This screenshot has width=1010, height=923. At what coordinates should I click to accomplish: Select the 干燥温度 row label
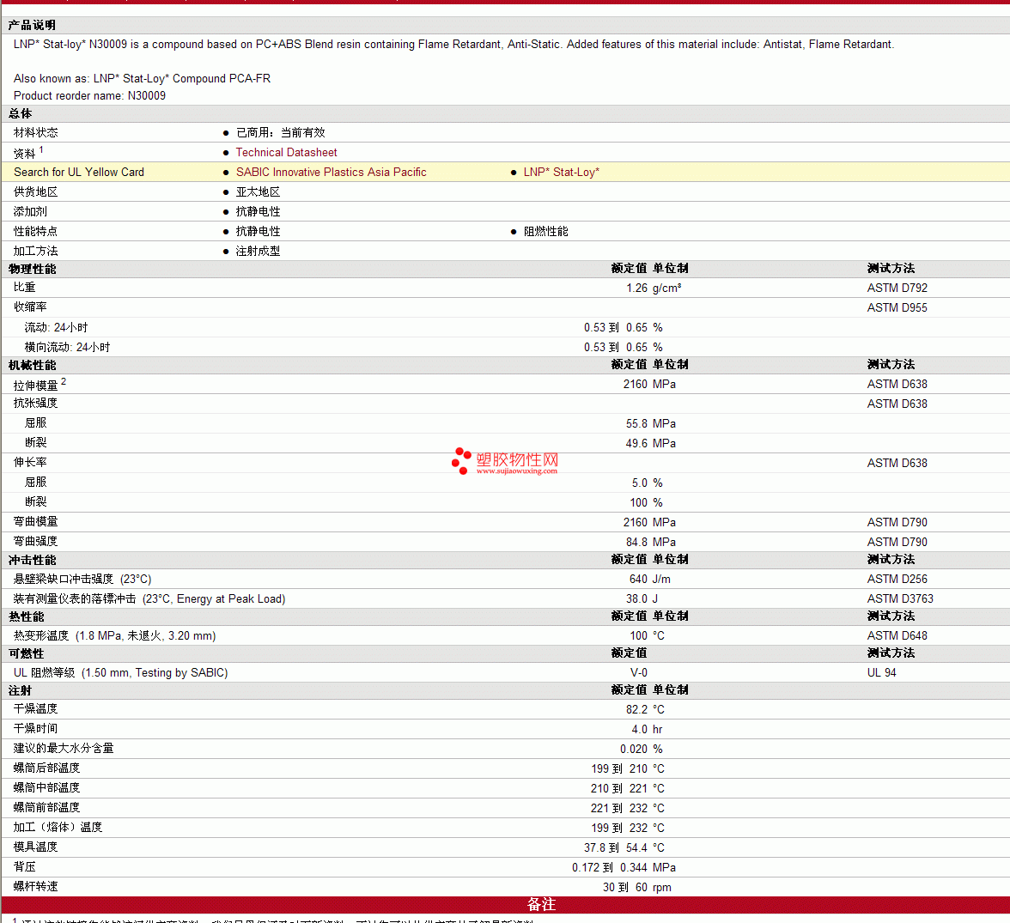coord(36,708)
